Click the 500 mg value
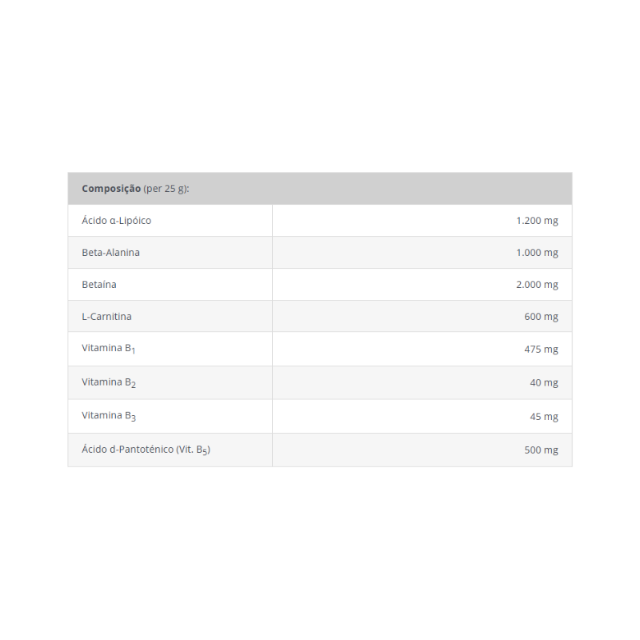This screenshot has width=640, height=640. [541, 450]
